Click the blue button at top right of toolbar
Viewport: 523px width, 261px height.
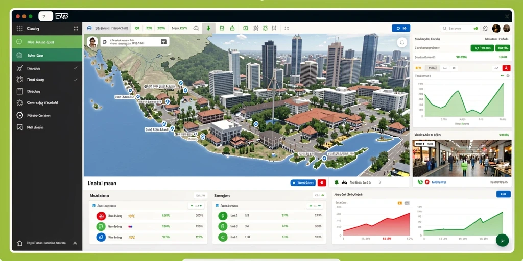pyautogui.click(x=401, y=29)
